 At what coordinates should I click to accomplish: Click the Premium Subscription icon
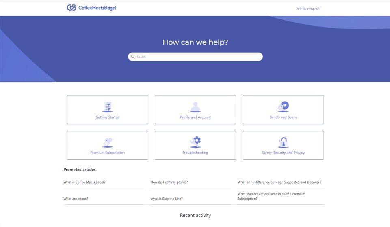(x=107, y=142)
